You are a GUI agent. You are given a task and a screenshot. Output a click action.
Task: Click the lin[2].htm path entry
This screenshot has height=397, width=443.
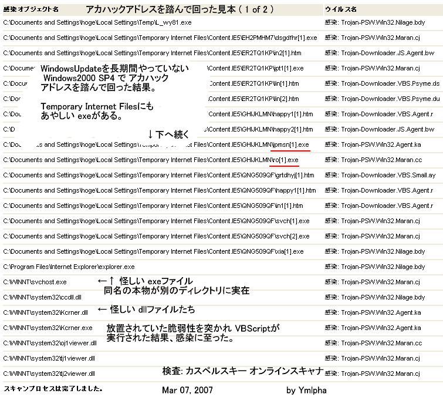click(x=253, y=99)
